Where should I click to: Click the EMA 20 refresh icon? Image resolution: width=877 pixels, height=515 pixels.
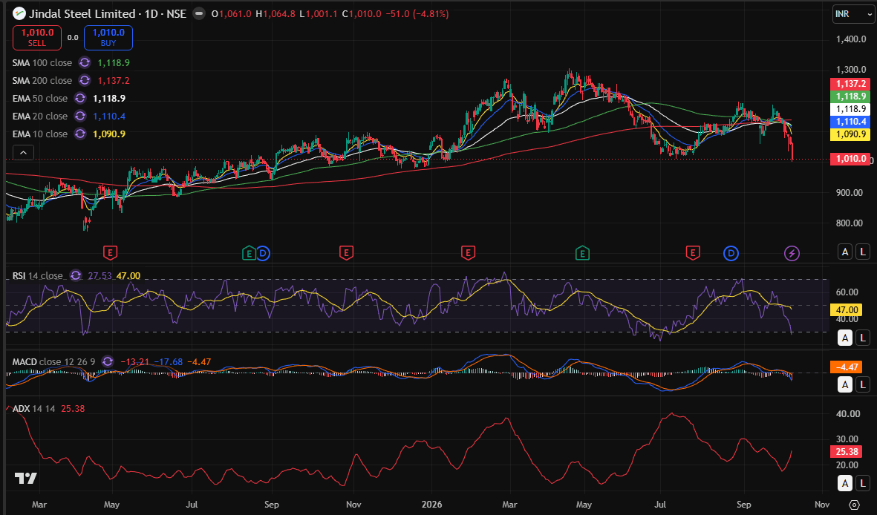point(80,117)
